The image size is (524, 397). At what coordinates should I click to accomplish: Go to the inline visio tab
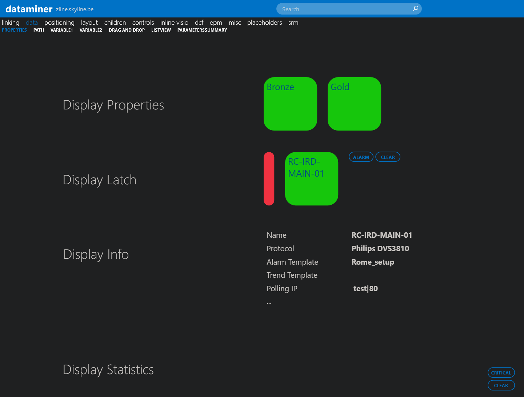click(174, 23)
